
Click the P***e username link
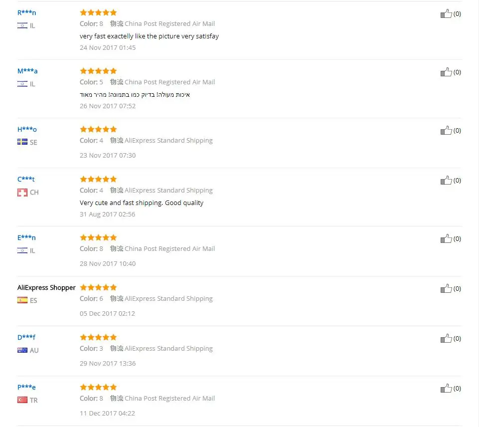(x=26, y=387)
